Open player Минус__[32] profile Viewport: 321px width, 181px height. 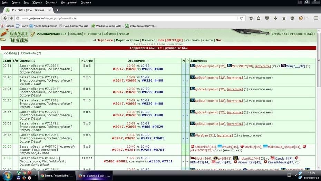click(x=295, y=66)
